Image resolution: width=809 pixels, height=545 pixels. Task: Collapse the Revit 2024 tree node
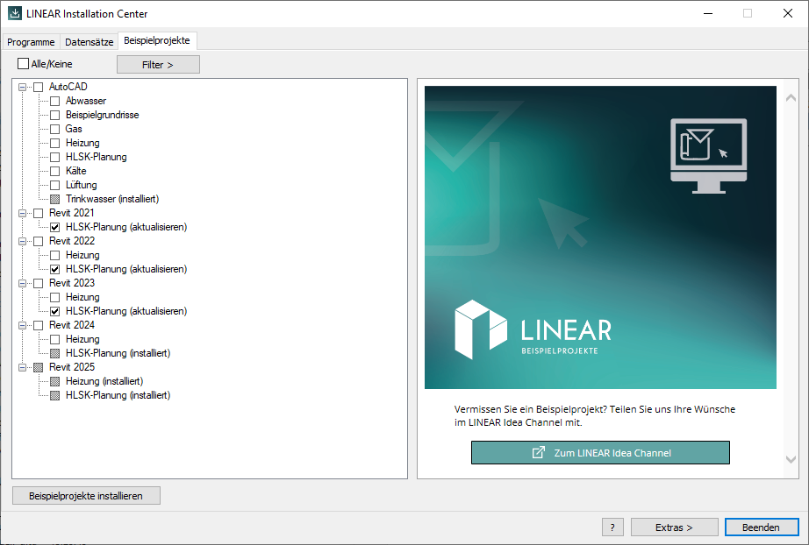[22, 325]
